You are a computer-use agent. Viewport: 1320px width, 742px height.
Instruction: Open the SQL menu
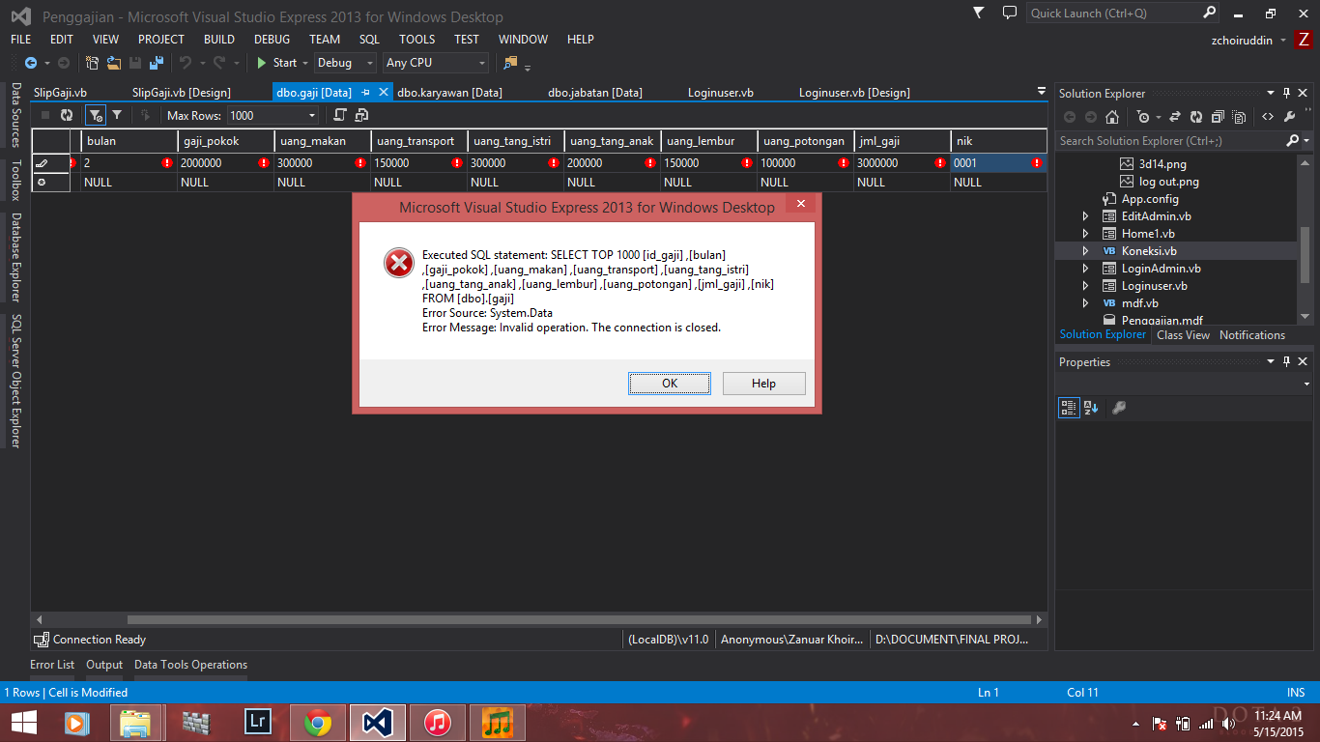[369, 40]
